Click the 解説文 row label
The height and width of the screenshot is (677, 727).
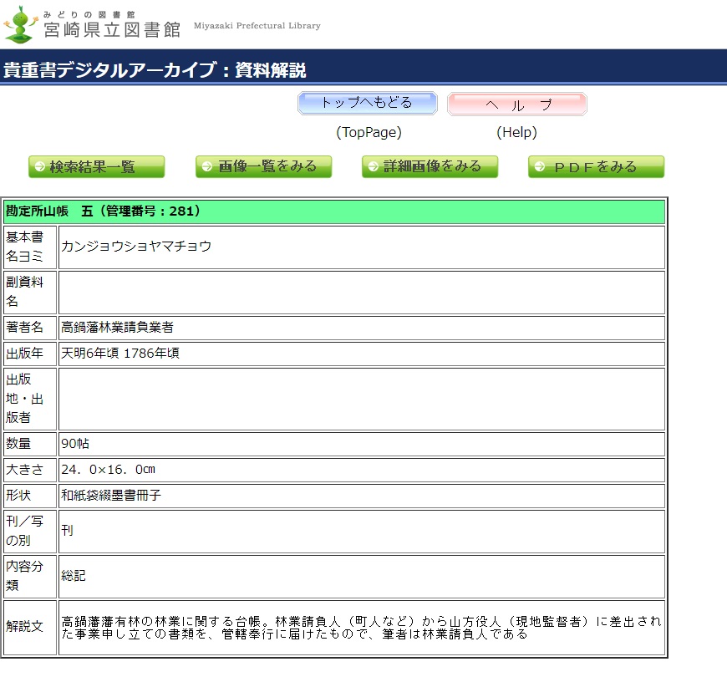(x=30, y=628)
